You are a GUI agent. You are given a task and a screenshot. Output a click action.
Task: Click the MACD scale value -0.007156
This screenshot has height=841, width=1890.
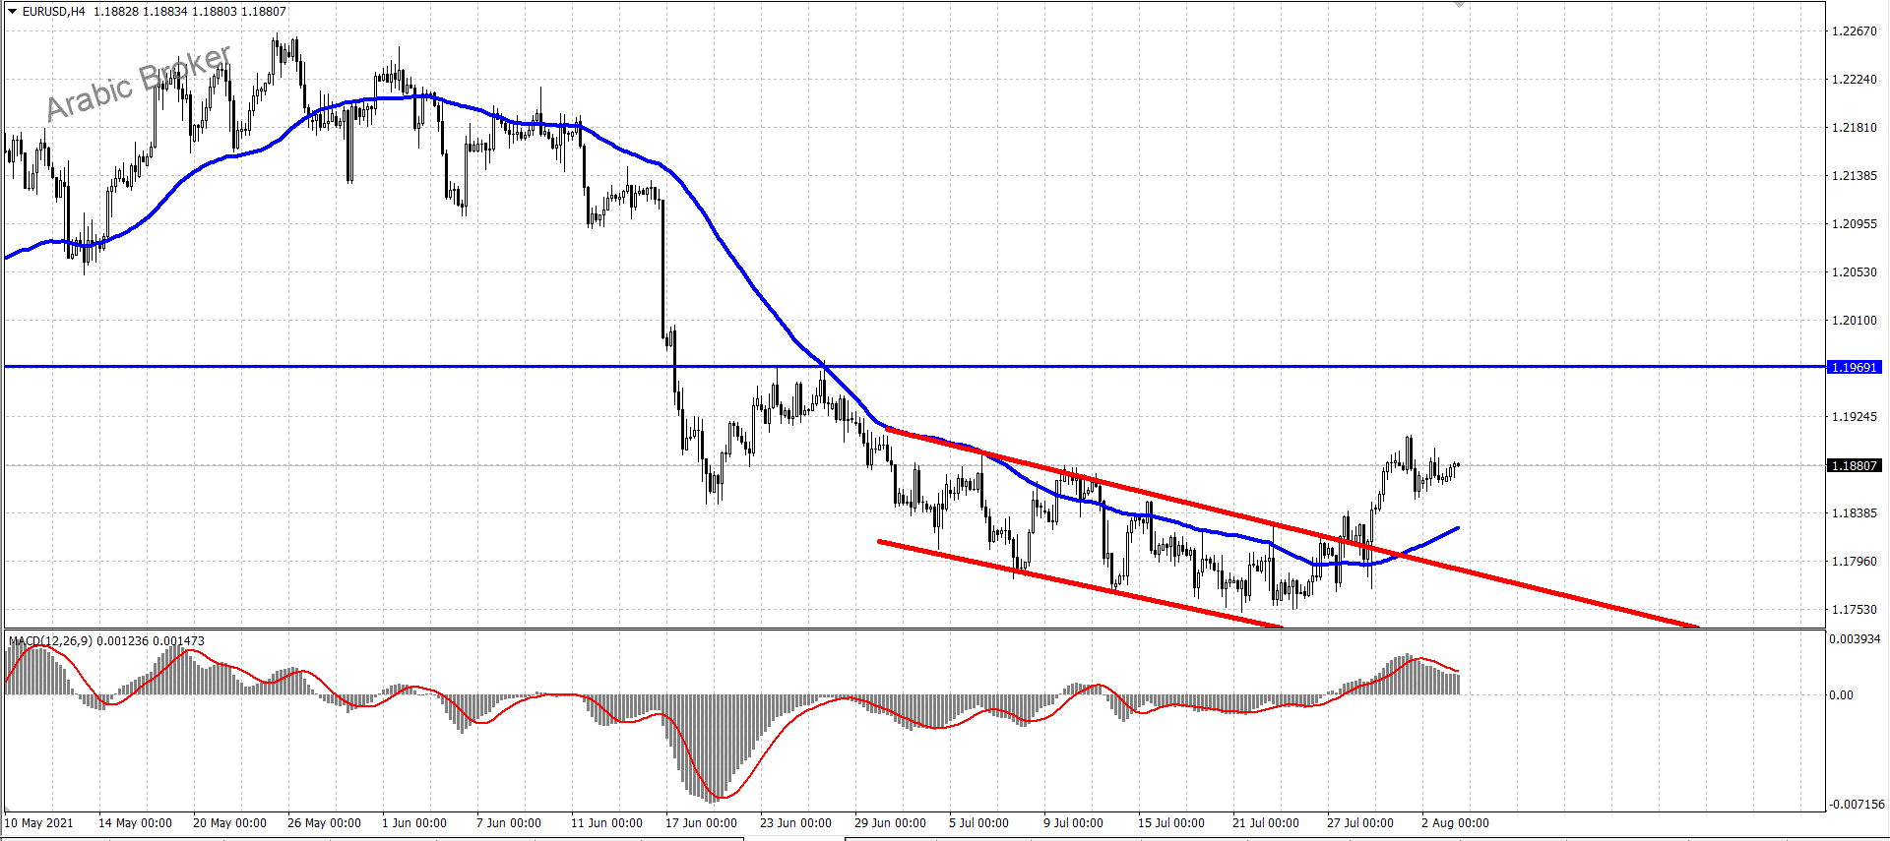(1857, 805)
